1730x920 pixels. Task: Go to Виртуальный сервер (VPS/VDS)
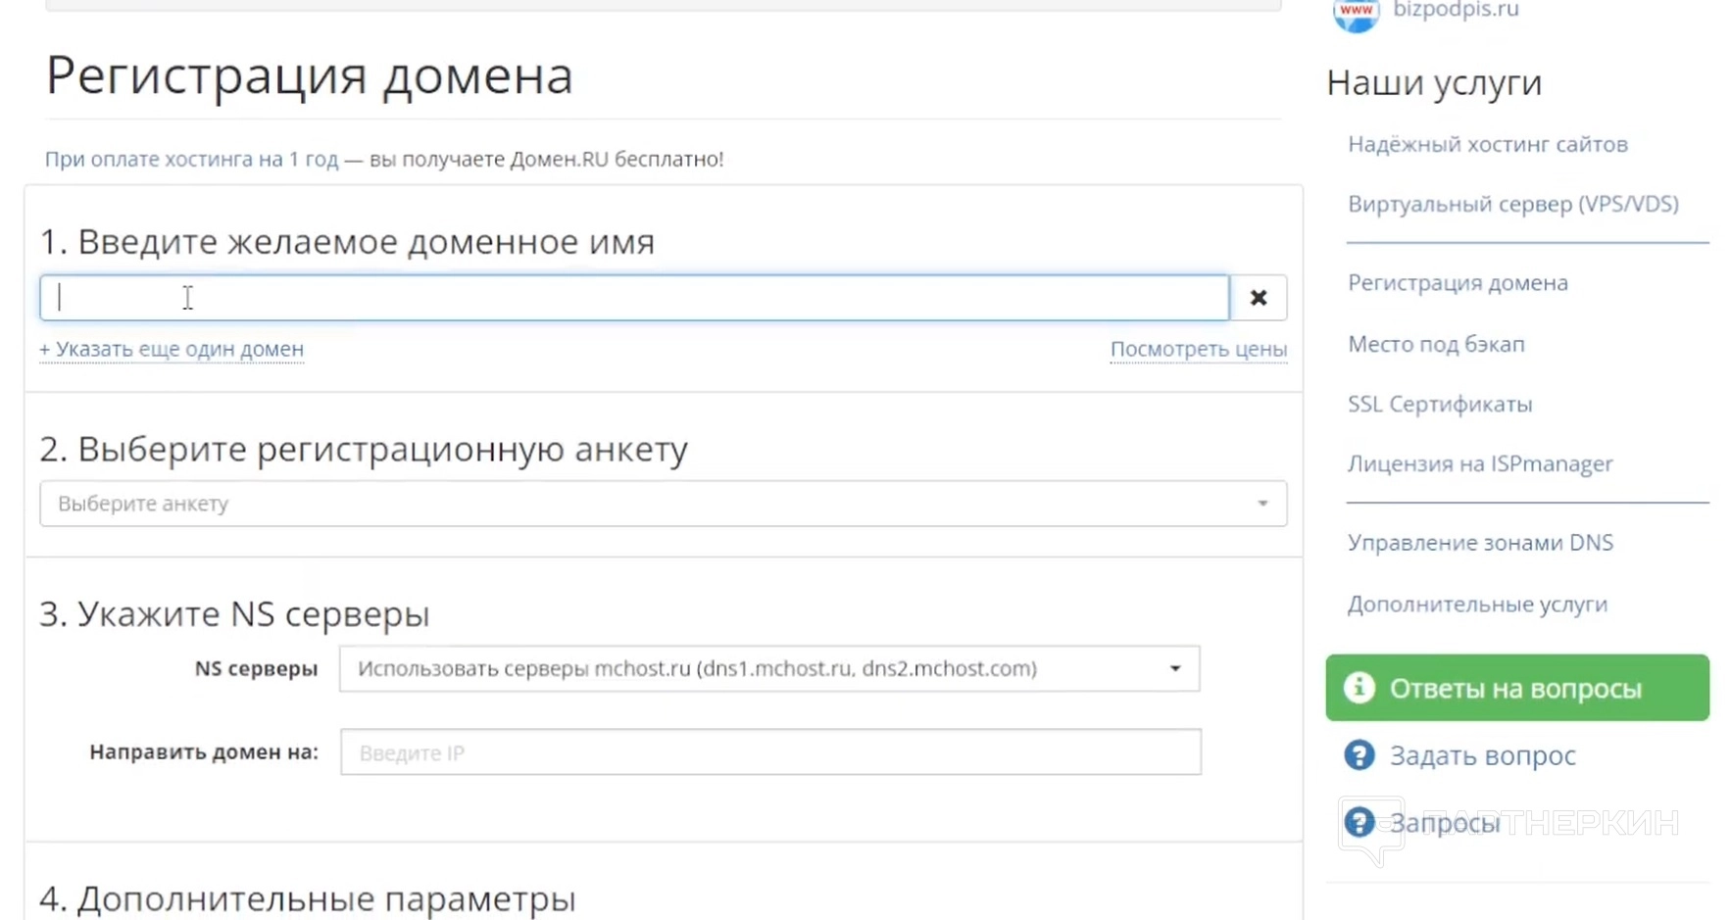[1512, 204]
